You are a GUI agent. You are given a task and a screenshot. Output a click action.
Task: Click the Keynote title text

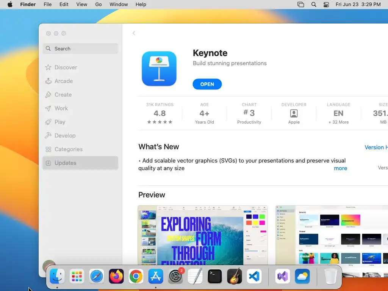pos(210,53)
